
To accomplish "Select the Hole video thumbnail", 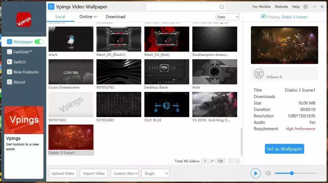I will [215, 72].
